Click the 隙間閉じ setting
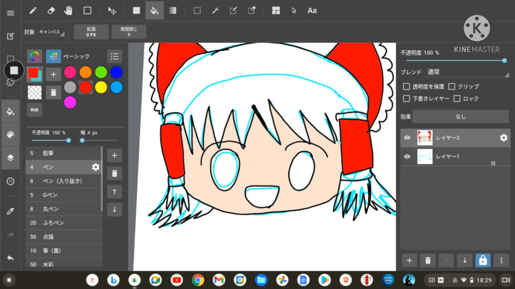The image size is (515, 289). click(129, 32)
